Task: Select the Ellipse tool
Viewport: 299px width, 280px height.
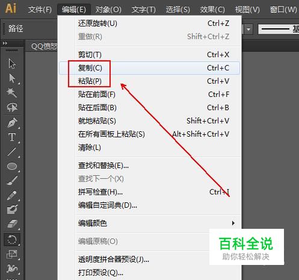Action: 12,166
